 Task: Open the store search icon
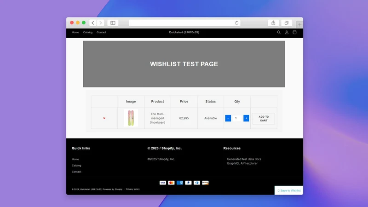(x=279, y=32)
